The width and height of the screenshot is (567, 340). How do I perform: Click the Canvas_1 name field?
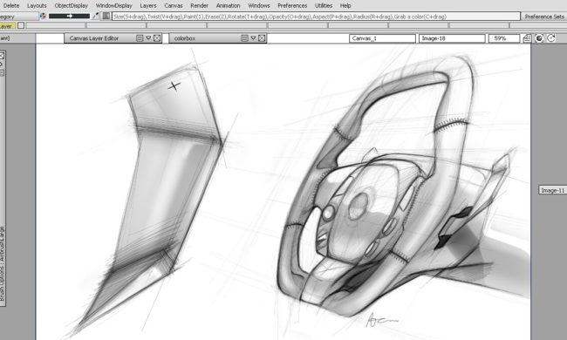click(x=382, y=38)
